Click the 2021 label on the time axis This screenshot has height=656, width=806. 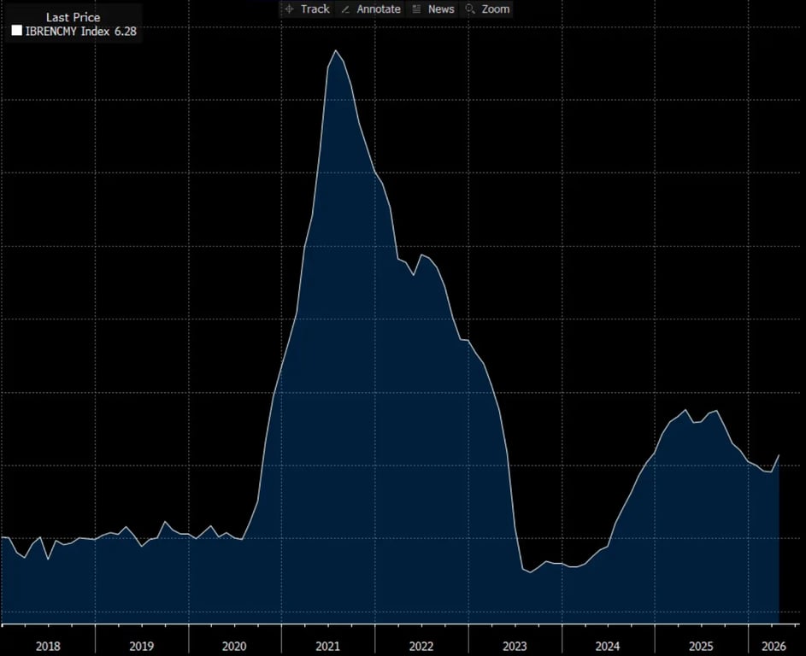tap(327, 646)
